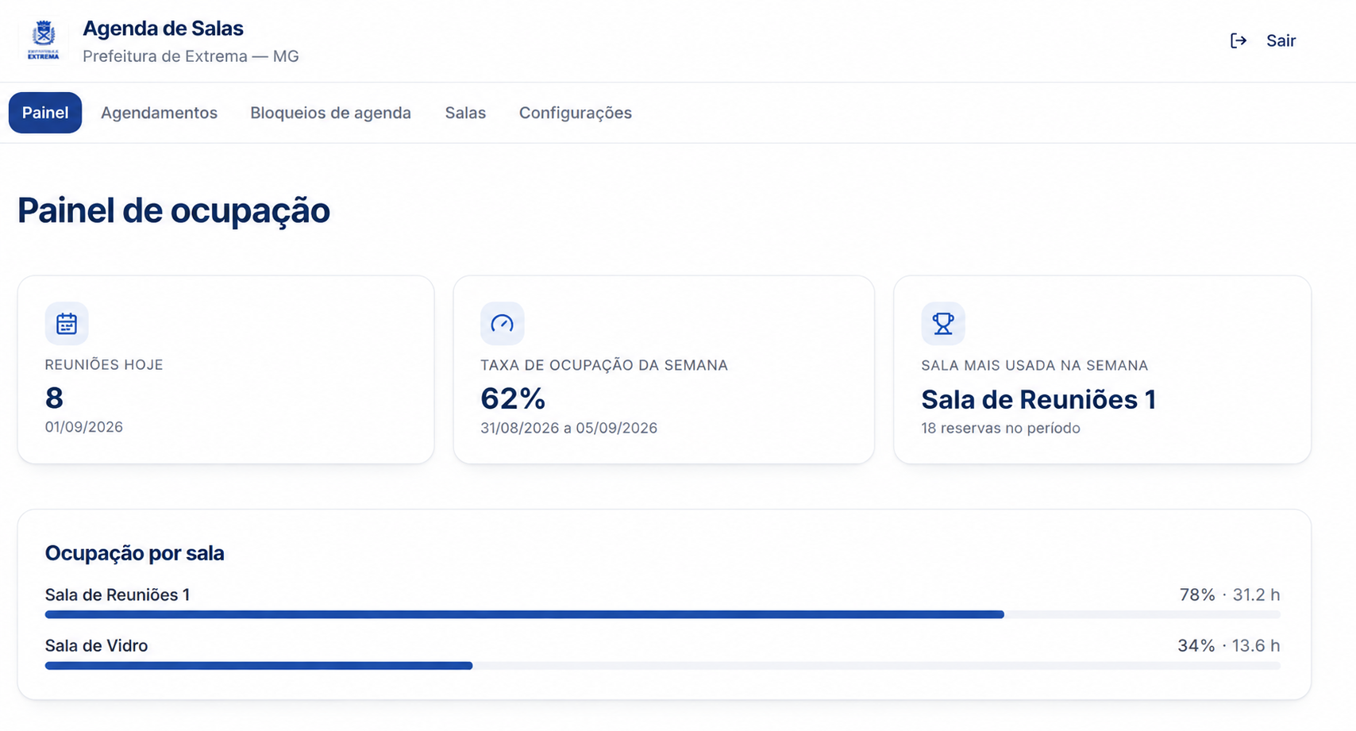
Task: Click the Sala de Vidro row label
Action: pos(96,645)
